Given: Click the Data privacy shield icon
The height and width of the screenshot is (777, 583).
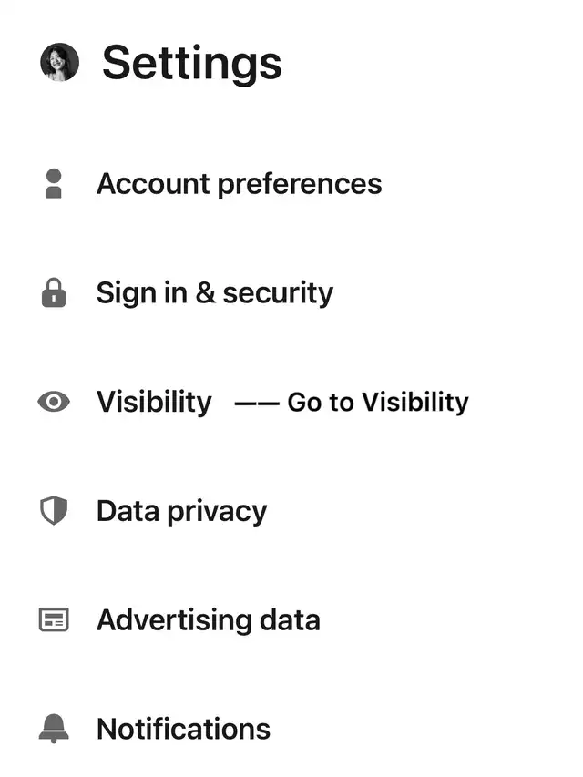Looking at the screenshot, I should (x=54, y=510).
